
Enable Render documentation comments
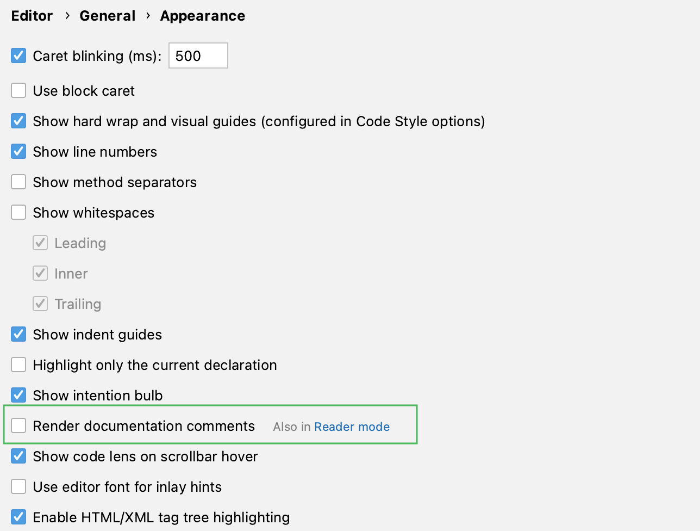point(18,425)
